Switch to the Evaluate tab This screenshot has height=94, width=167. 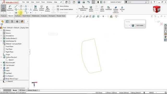coord(44,16)
